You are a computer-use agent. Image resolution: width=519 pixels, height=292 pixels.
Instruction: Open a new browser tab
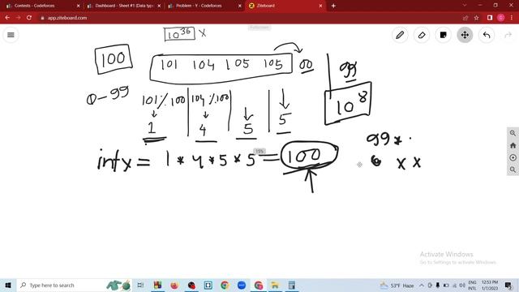point(333,6)
